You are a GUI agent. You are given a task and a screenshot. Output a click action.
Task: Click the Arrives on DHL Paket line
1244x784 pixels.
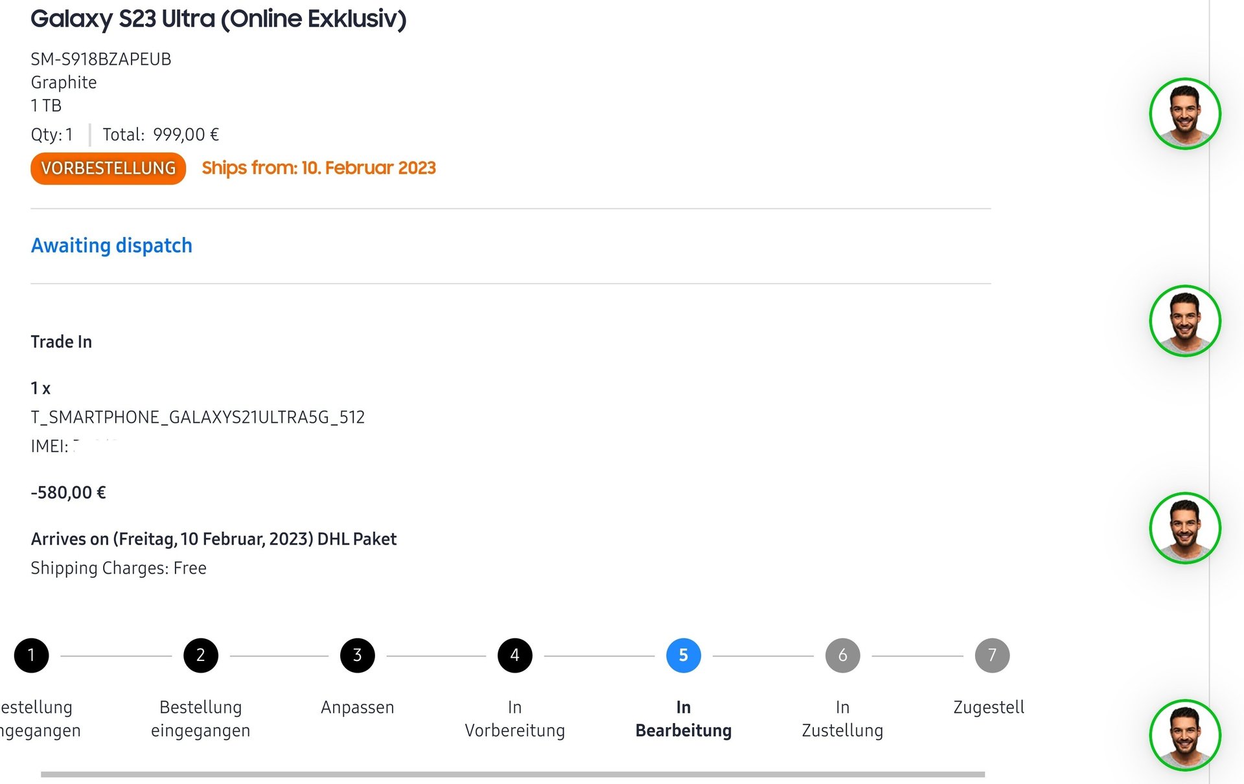click(214, 539)
